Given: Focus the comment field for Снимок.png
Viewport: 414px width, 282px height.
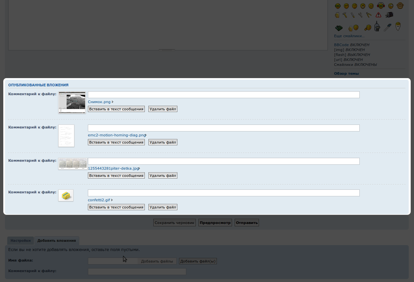Looking at the screenshot, I should [224, 95].
